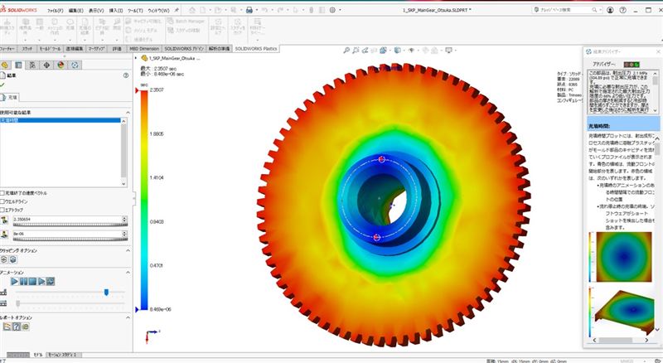The height and width of the screenshot is (363, 663).
Task: Collapse the animation section
Action: [x=128, y=272]
